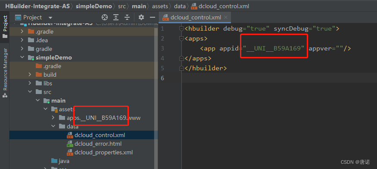Hide the Project panel with minus icon
This screenshot has height=169, width=377.
point(153,17)
